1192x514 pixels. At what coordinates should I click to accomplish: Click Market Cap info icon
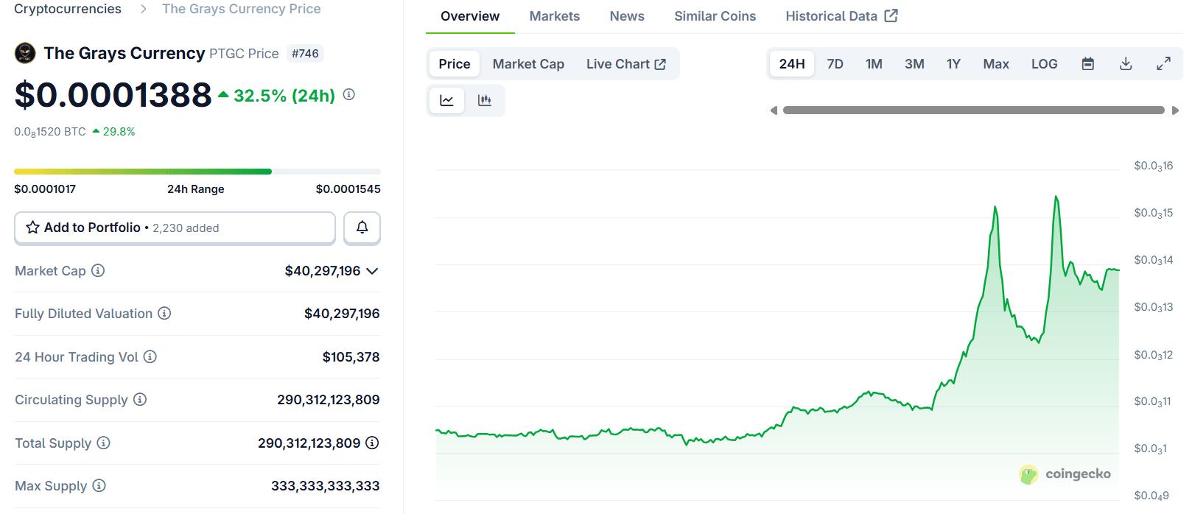click(98, 271)
